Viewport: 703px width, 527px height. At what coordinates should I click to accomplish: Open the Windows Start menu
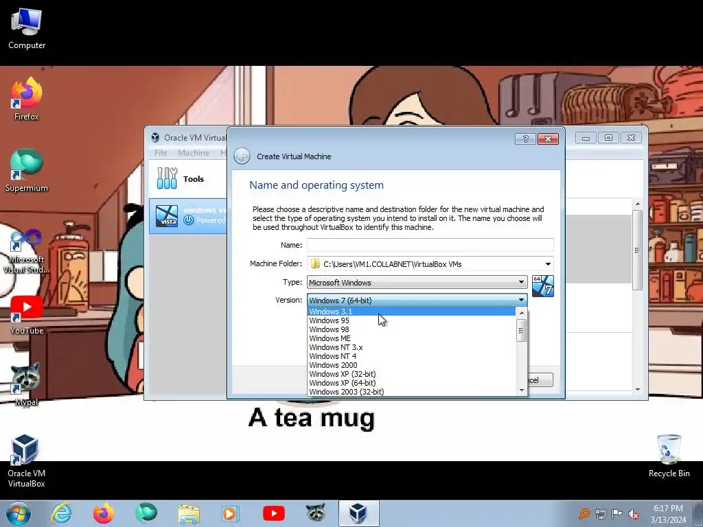pos(19,513)
